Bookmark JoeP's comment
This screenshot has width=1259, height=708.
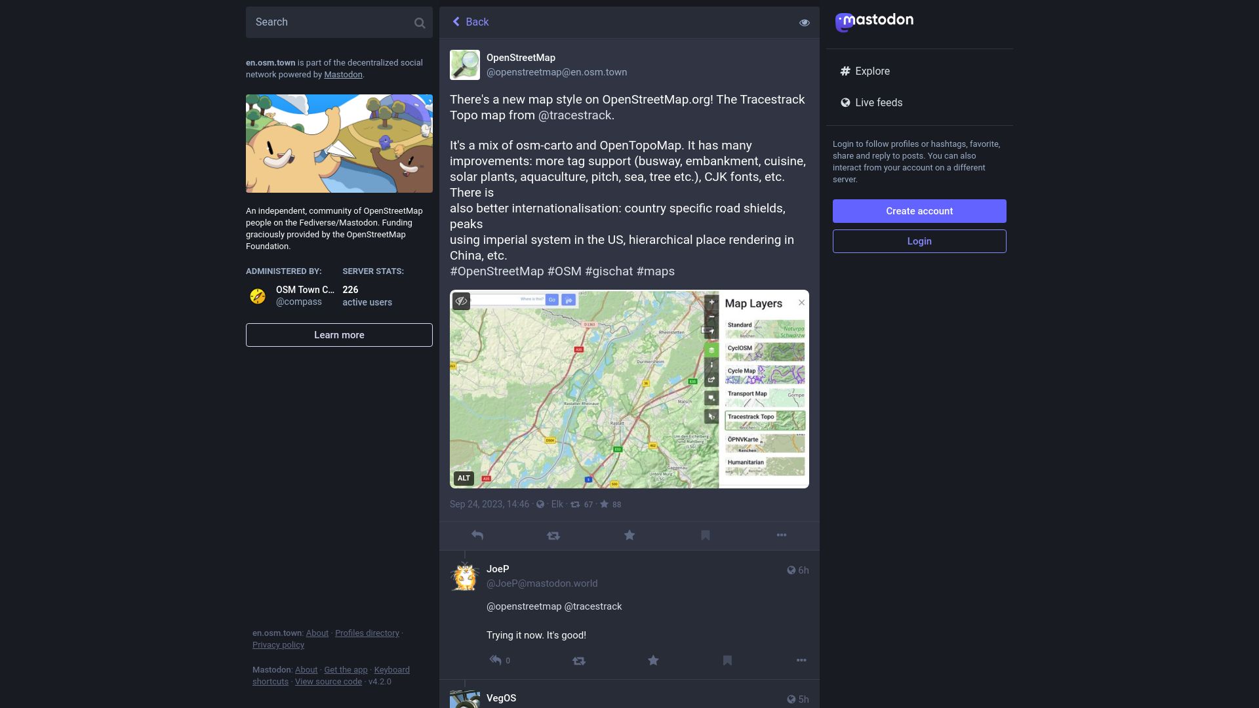pos(727,660)
